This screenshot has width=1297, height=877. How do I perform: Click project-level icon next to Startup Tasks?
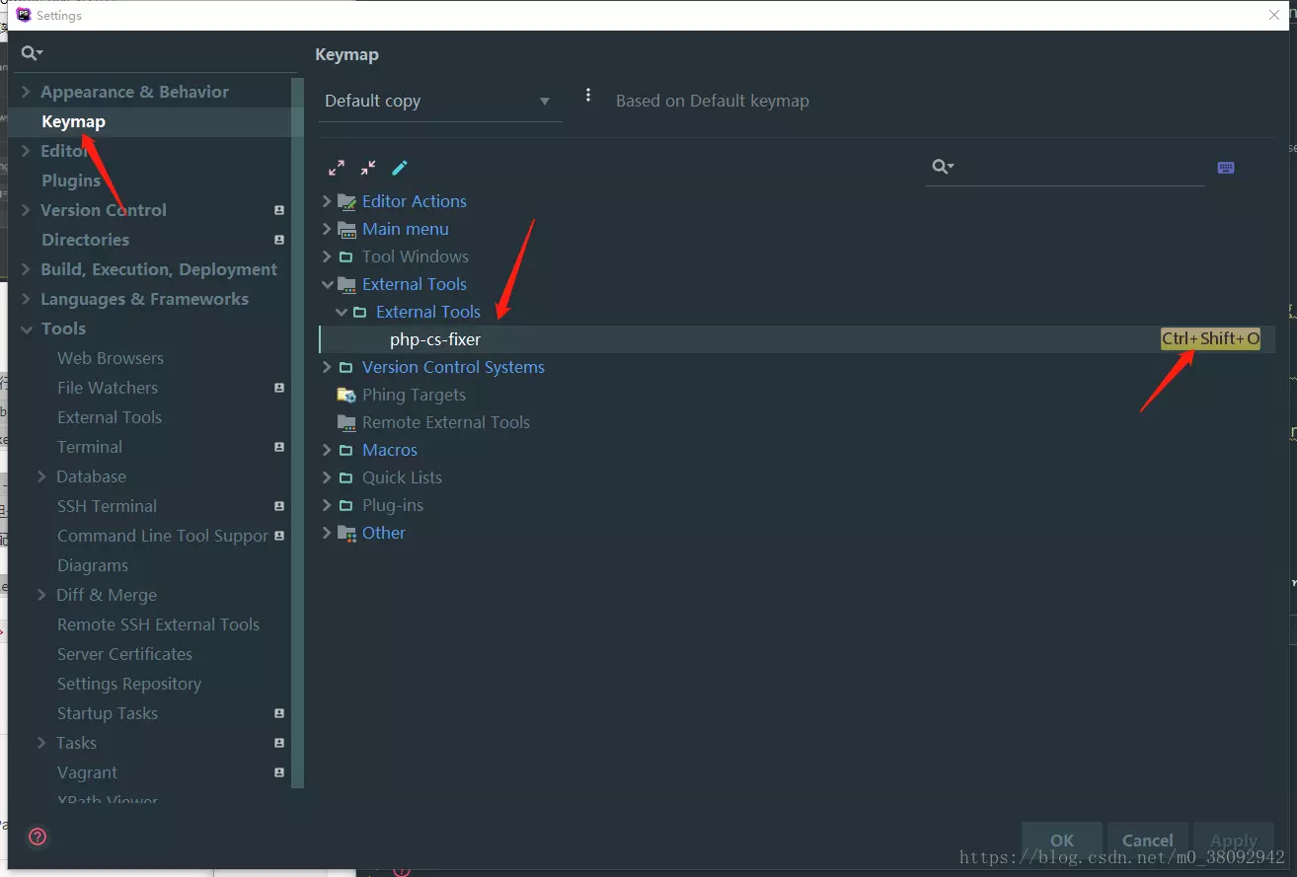click(x=279, y=713)
